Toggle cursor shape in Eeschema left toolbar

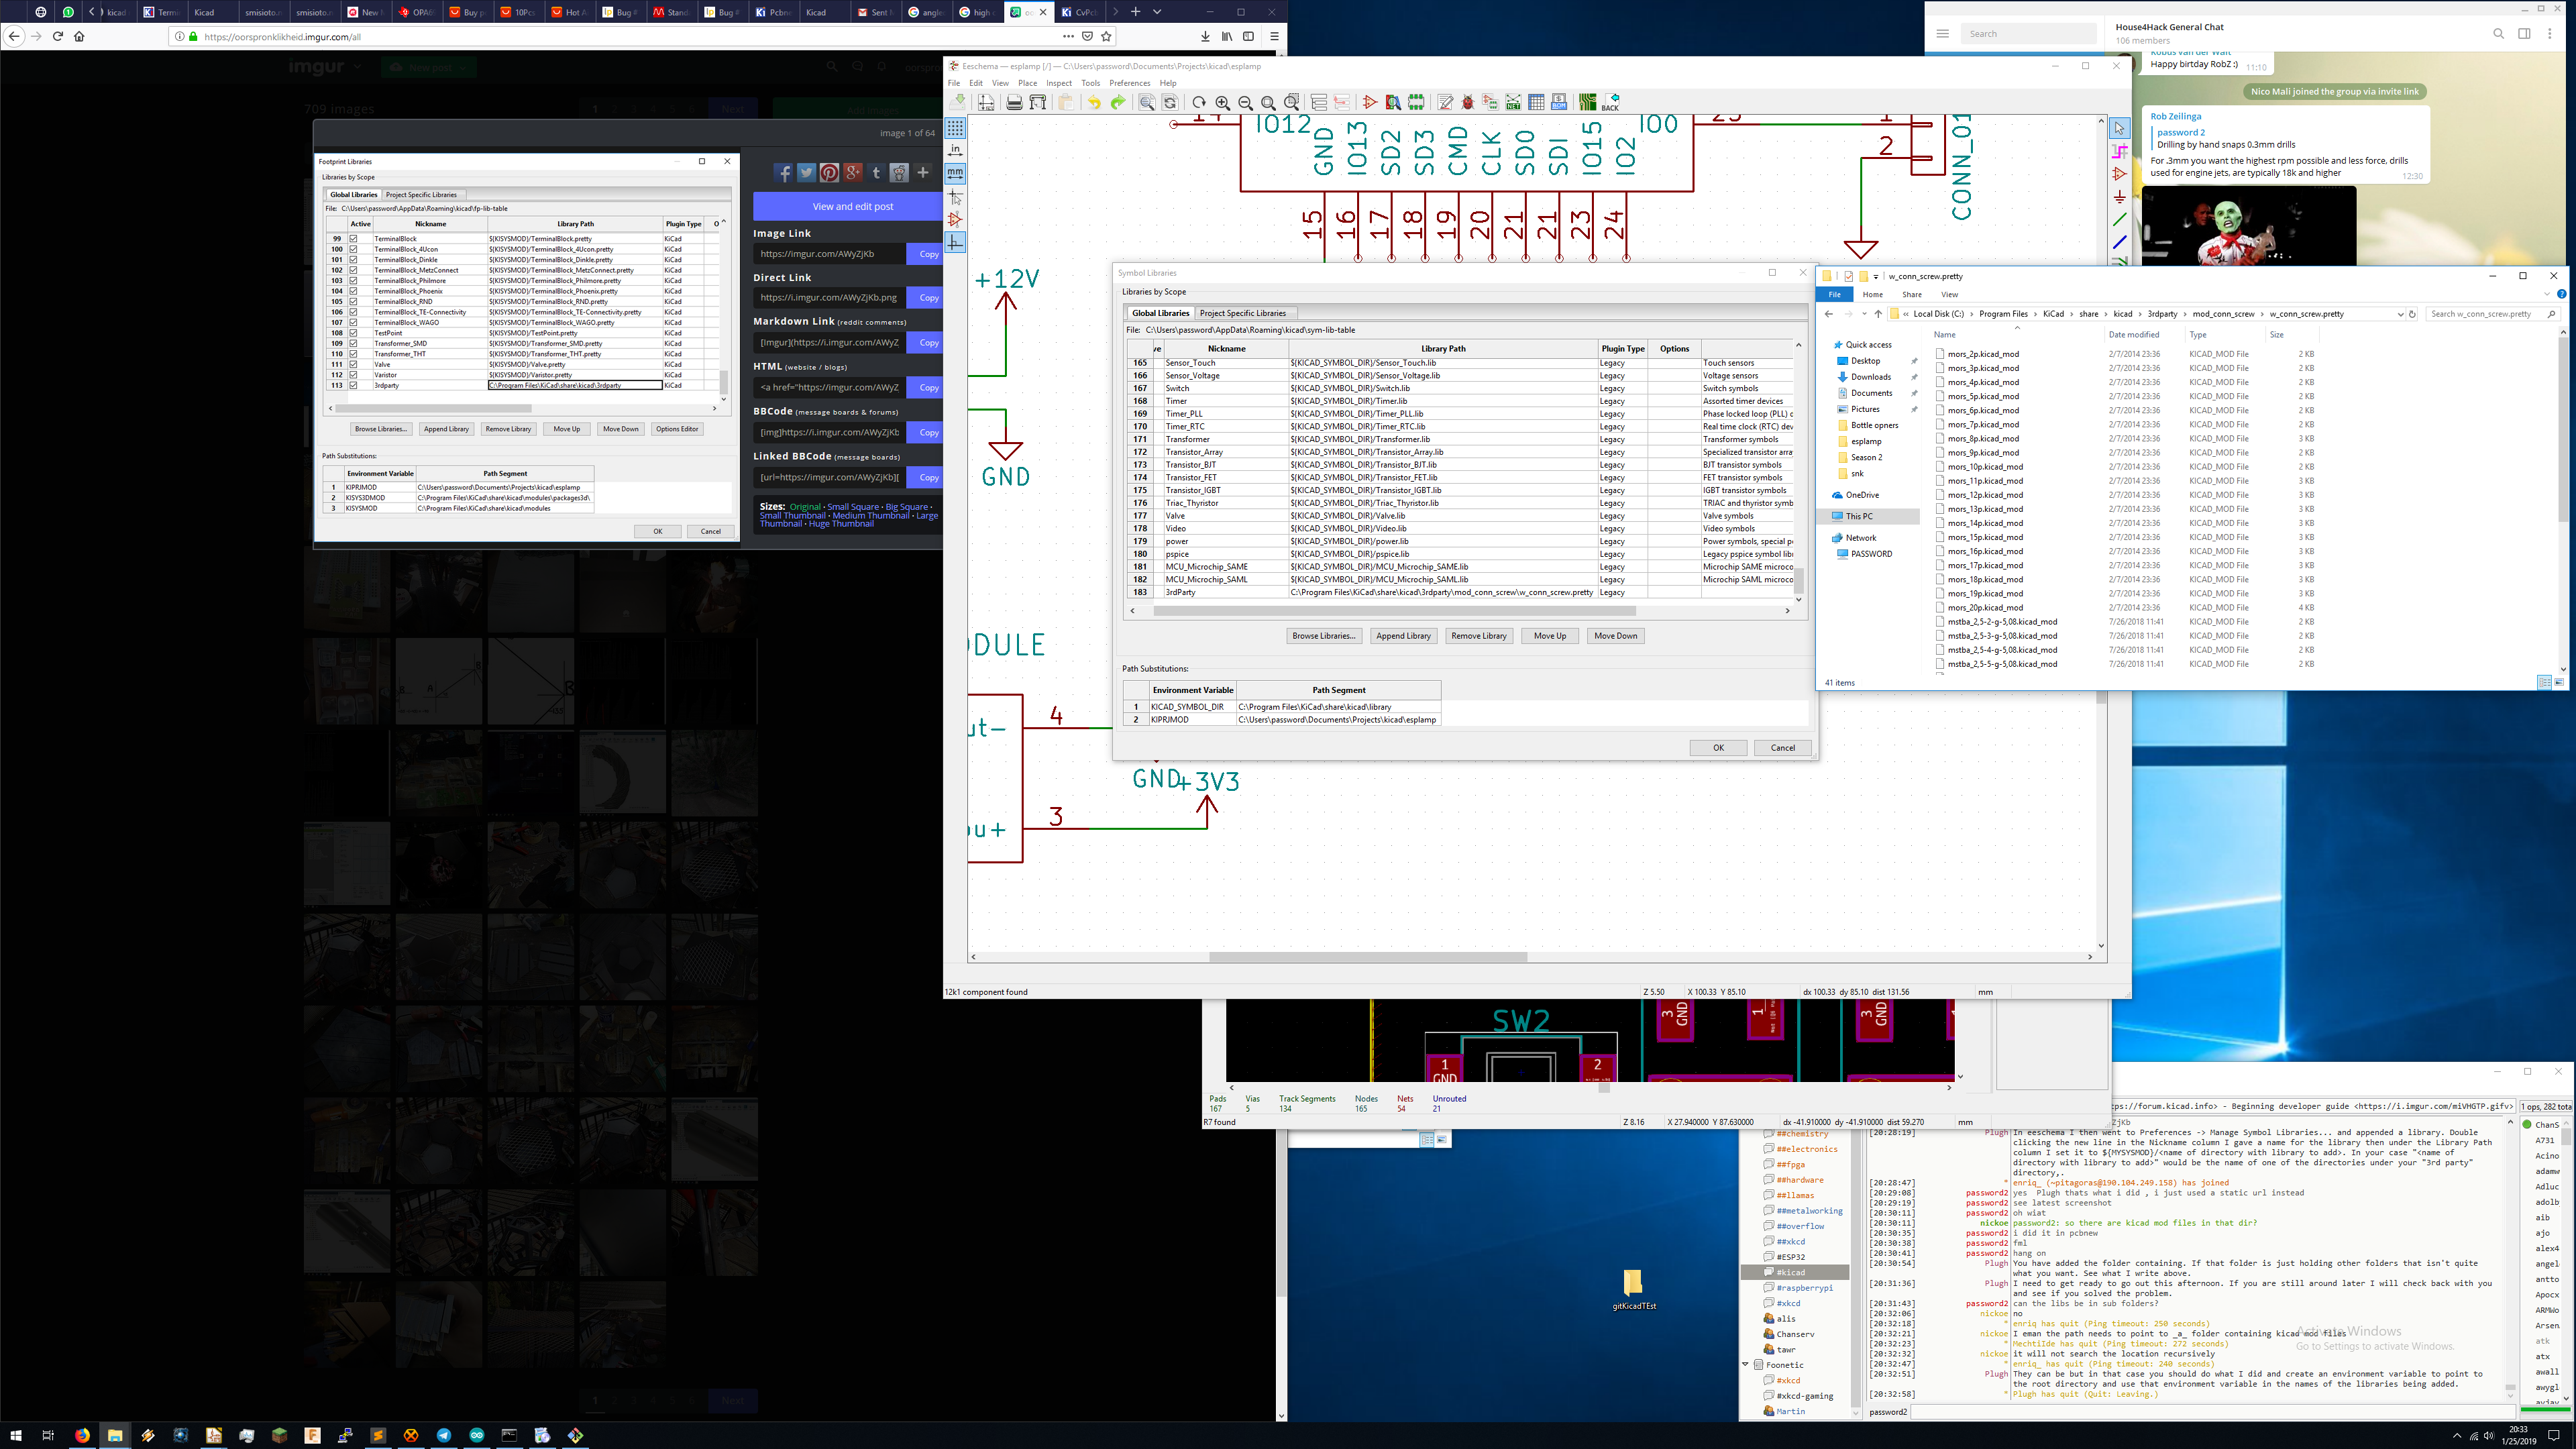coord(955,197)
